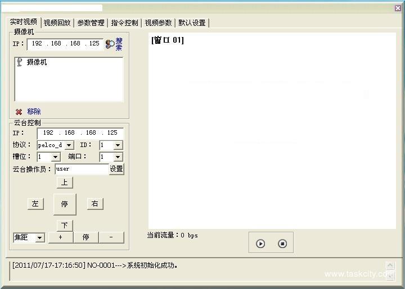Pan camera left with 左 button
Viewport: 405px width, 289px height.
[35, 204]
